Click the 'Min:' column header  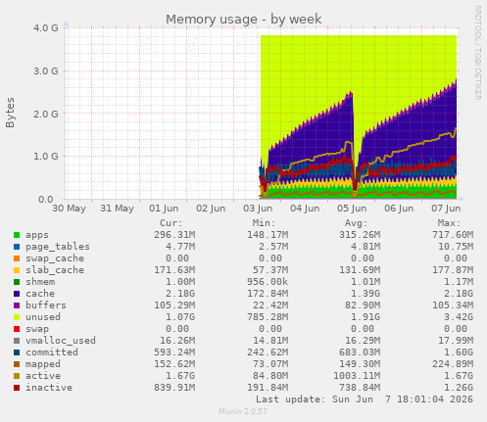[264, 223]
